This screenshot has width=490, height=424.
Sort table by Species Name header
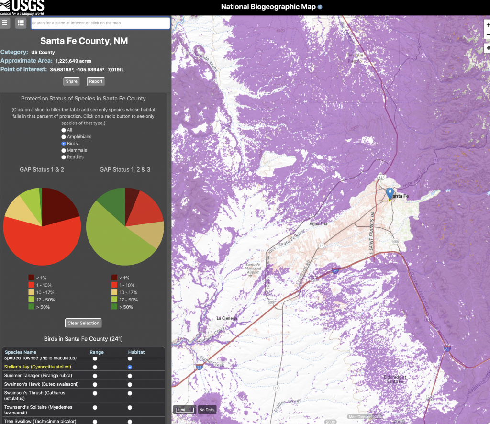[x=21, y=352]
